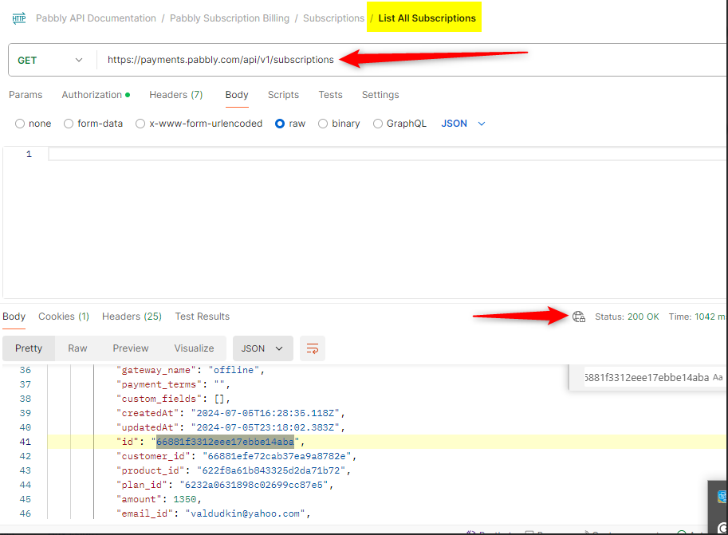Click into the raw body editor line 1
This screenshot has width=728, height=535.
click(x=388, y=154)
